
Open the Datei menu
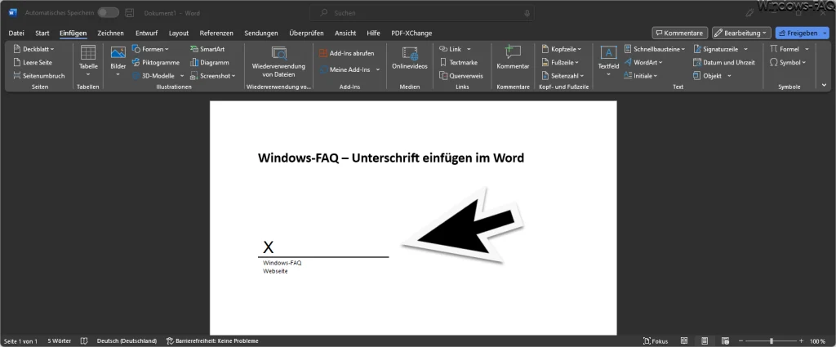[x=16, y=33]
